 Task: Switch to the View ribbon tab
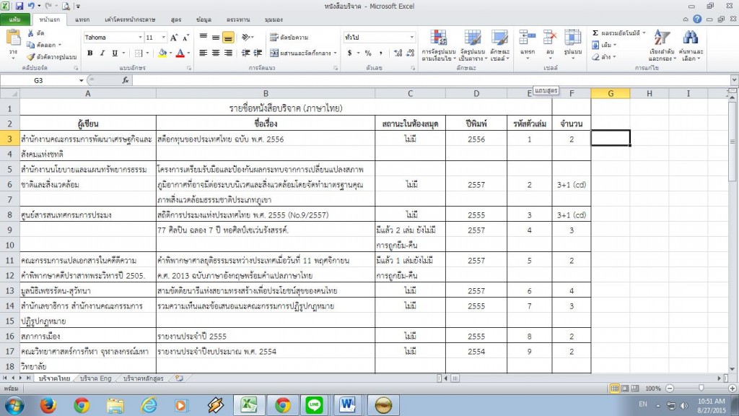(x=274, y=19)
